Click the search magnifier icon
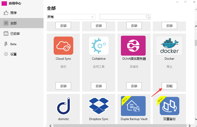Screen dimensions: 197x127 [x=147, y=17]
